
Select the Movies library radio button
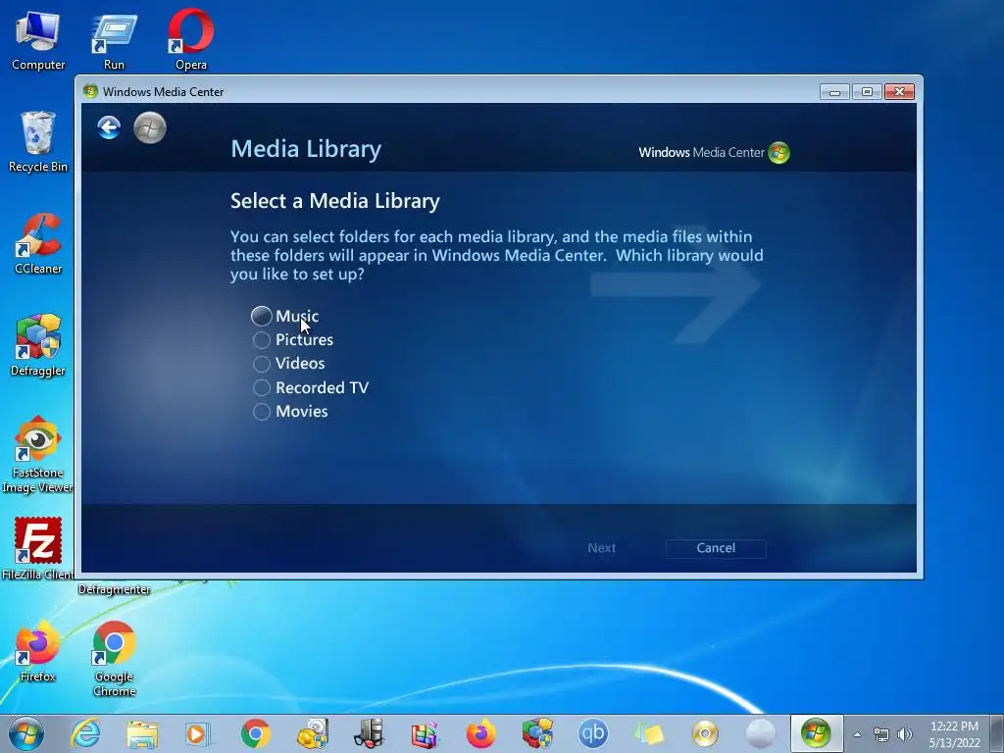pyautogui.click(x=261, y=411)
